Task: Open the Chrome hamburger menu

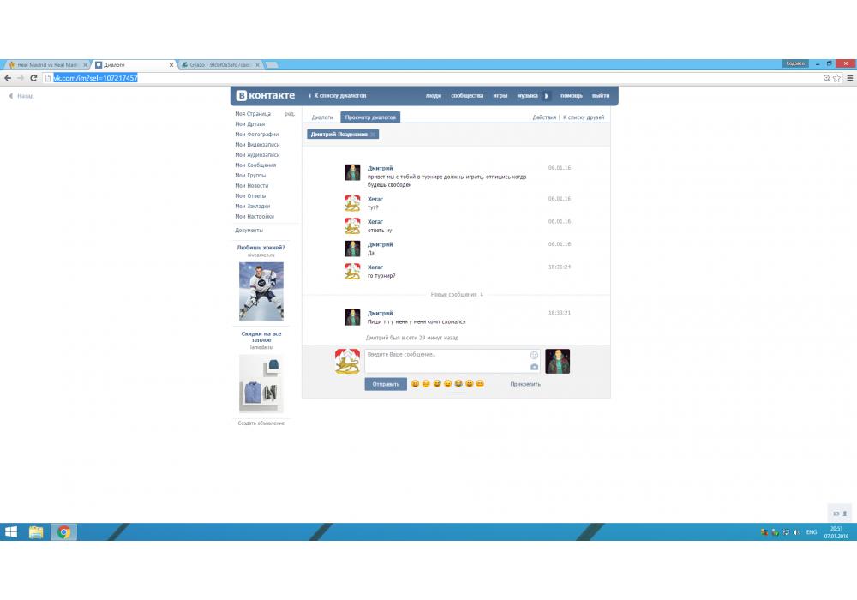Action: pos(850,78)
